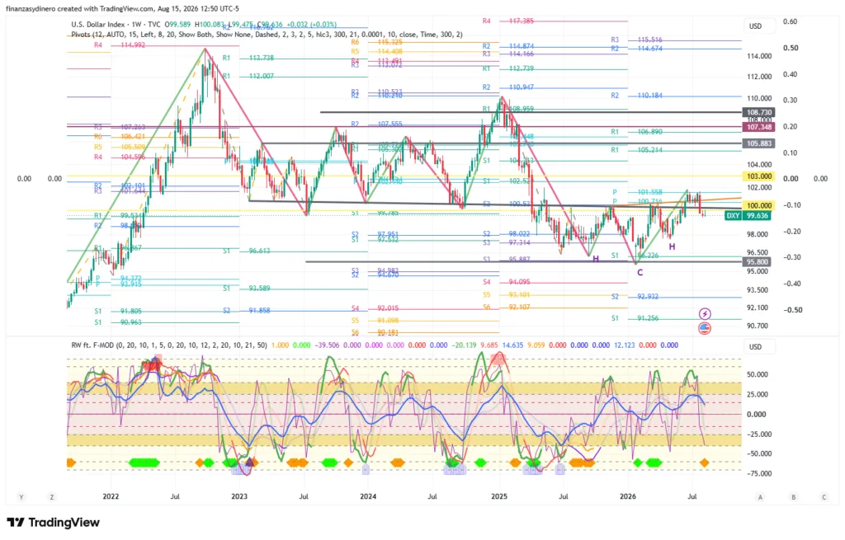Image resolution: width=845 pixels, height=540 pixels.
Task: Click the R4 114.992 pivot label
Action: tap(120, 45)
